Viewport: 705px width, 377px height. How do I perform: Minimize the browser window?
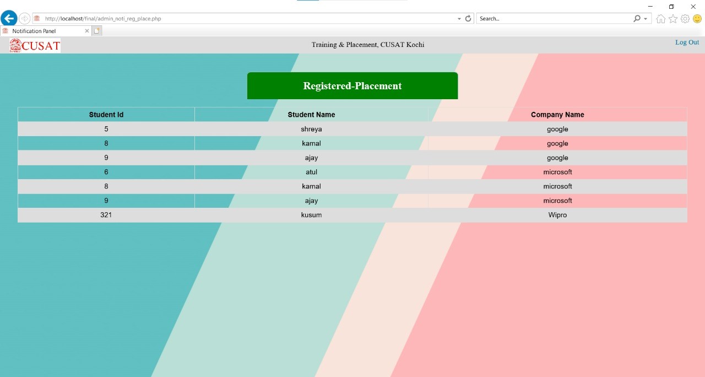pos(650,6)
